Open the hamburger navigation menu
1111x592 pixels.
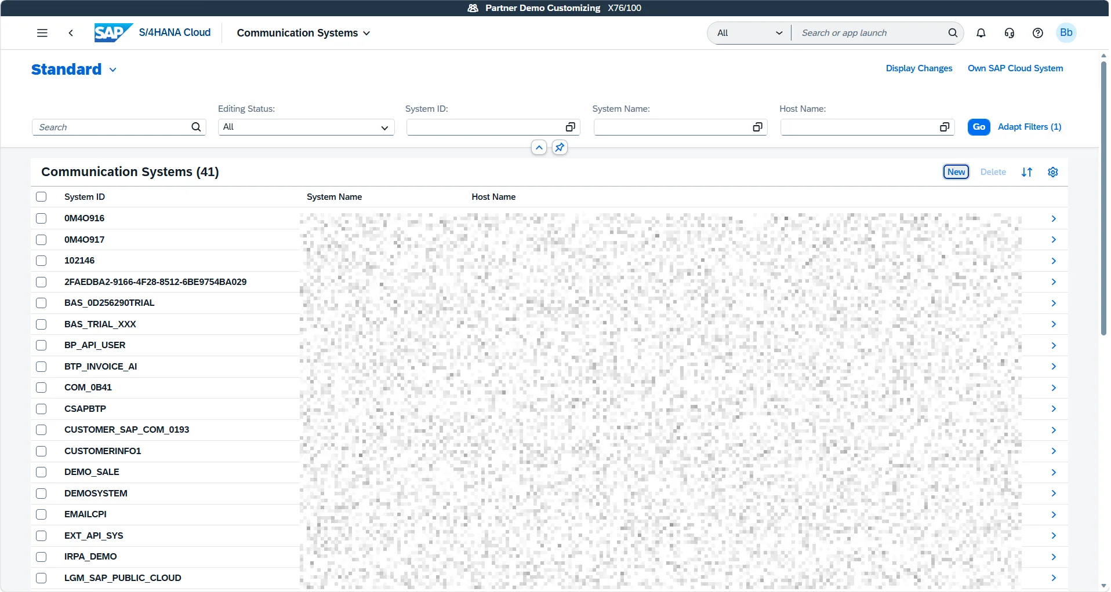pos(42,33)
